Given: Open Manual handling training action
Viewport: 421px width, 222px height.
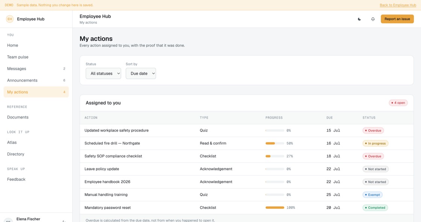Looking at the screenshot, I should coord(106,195).
